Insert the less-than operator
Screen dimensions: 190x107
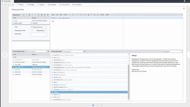(76, 15)
